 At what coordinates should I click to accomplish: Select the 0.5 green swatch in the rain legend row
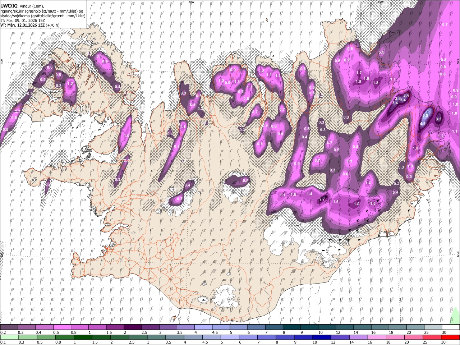[x=46, y=337]
